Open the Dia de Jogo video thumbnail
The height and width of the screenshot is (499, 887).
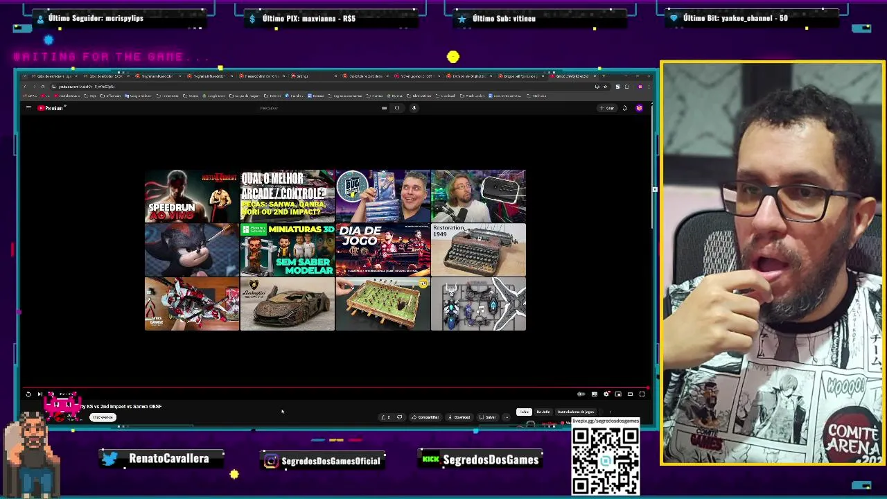point(383,250)
